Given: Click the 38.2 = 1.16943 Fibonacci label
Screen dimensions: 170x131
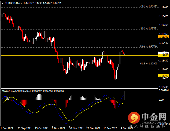Looking at the screenshot, I should (x=149, y=28).
